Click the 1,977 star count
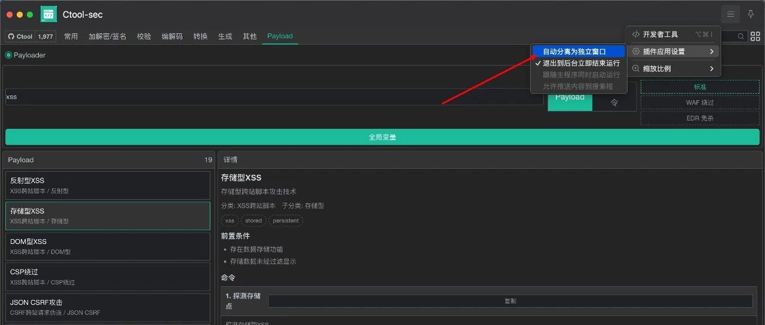 pos(45,36)
